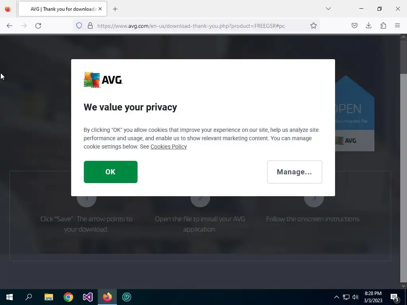Reload the page with the refresh icon
This screenshot has width=407, height=305.
pyautogui.click(x=38, y=26)
